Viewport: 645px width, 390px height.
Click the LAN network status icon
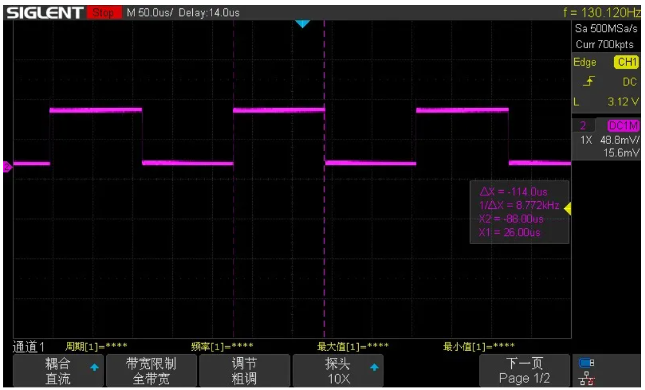pyautogui.click(x=586, y=378)
